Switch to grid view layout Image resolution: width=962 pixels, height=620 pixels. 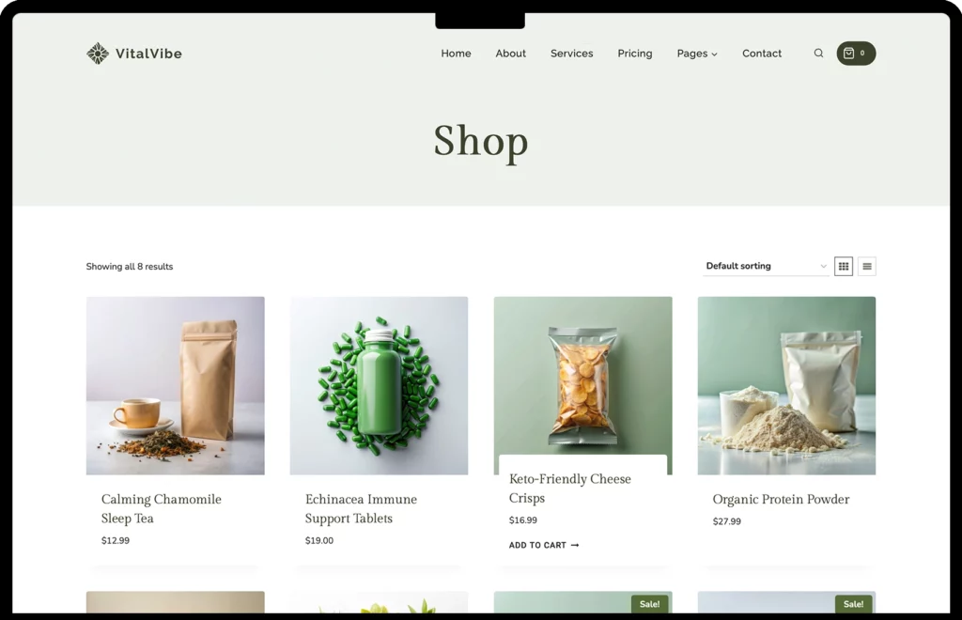[x=844, y=266]
